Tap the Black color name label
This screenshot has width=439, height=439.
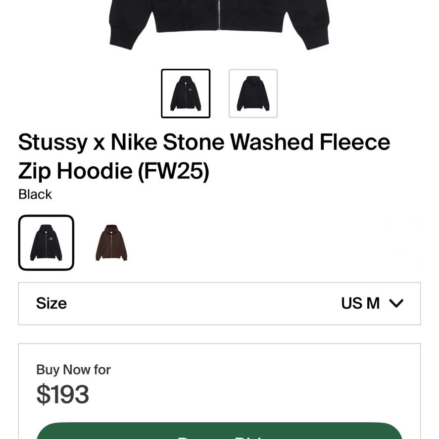35,195
